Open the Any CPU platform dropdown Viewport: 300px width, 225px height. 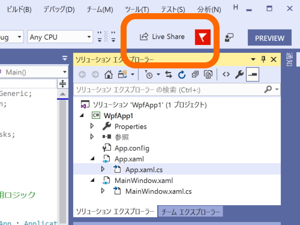[60, 37]
